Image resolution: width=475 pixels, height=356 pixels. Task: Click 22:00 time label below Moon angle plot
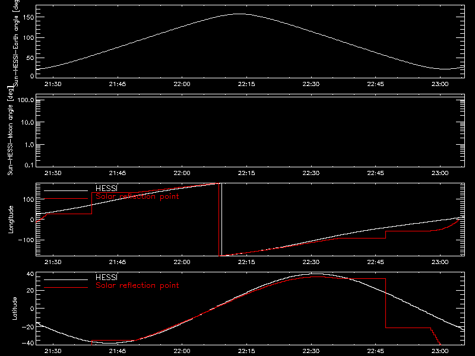(182, 173)
